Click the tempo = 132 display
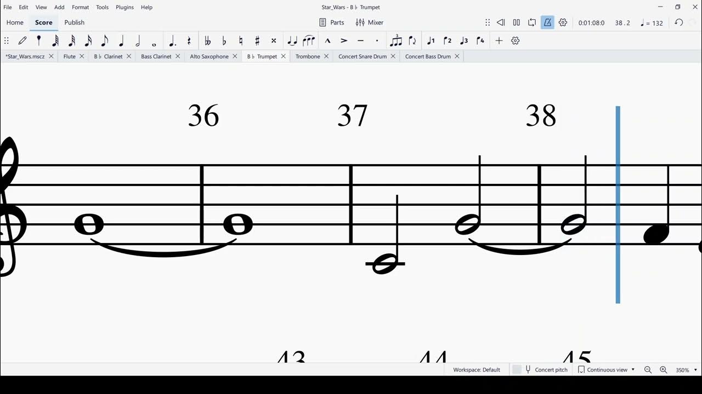This screenshot has width=702, height=394. [x=652, y=23]
